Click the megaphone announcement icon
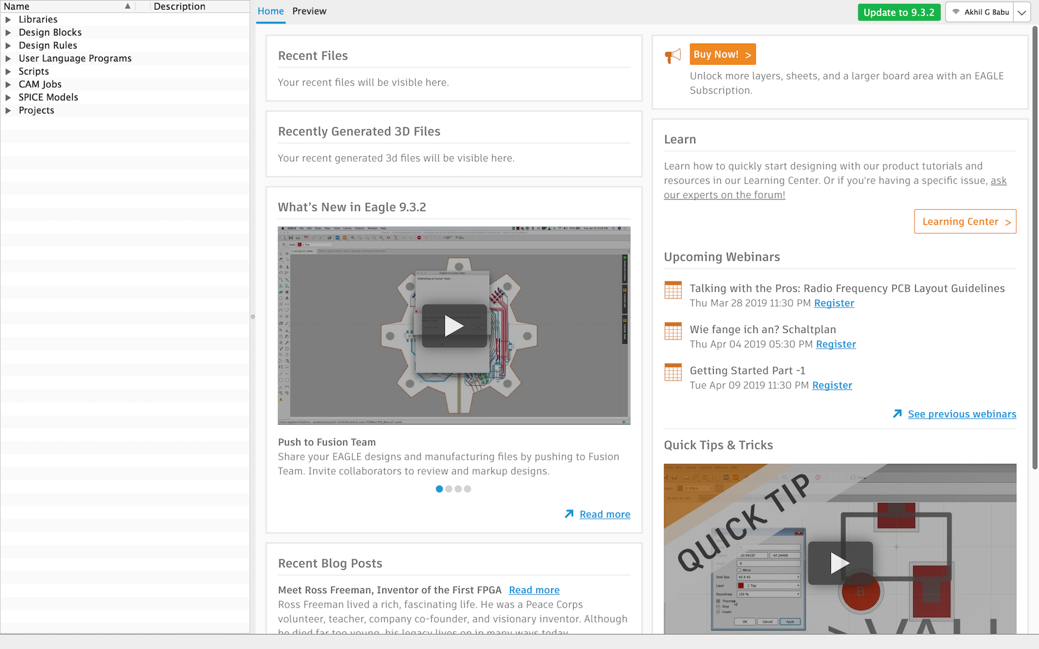 click(673, 56)
